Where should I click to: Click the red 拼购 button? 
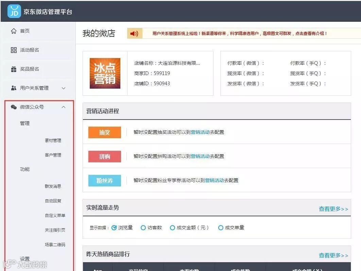click(x=104, y=157)
